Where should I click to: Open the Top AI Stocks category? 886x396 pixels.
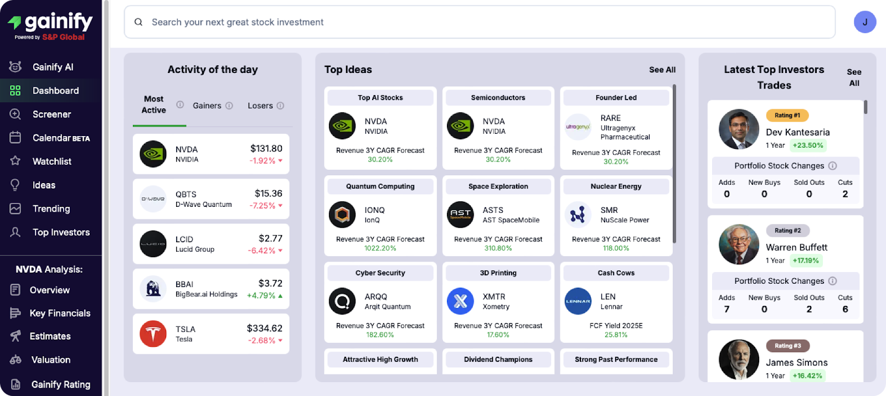(380, 98)
